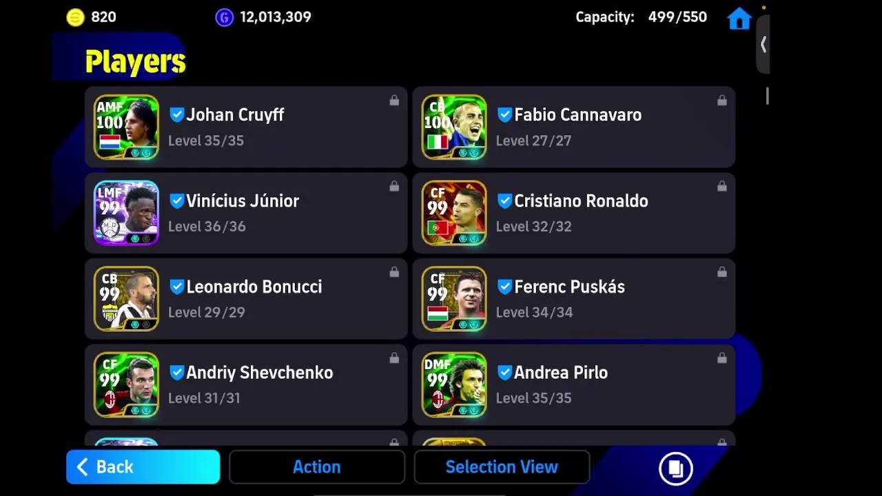Tap the gold coin icon beside 820

tap(75, 17)
